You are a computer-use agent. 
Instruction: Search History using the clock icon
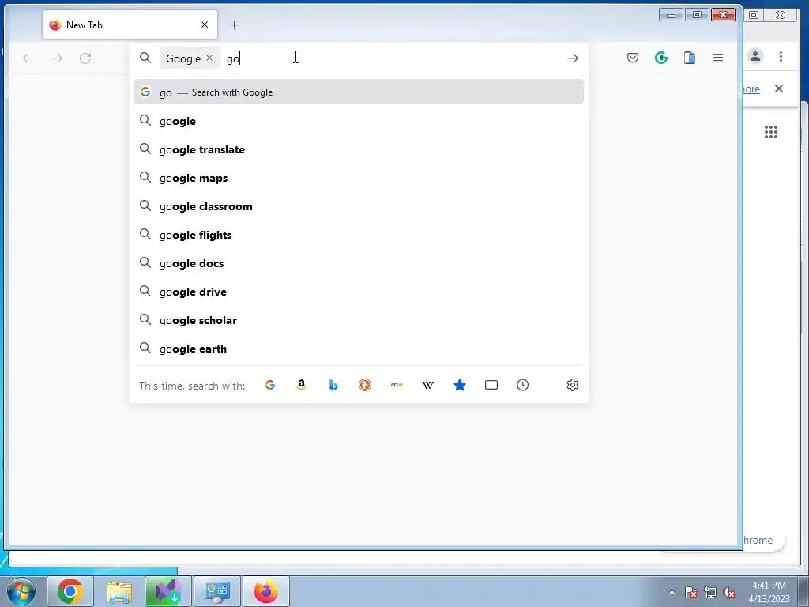(x=523, y=385)
